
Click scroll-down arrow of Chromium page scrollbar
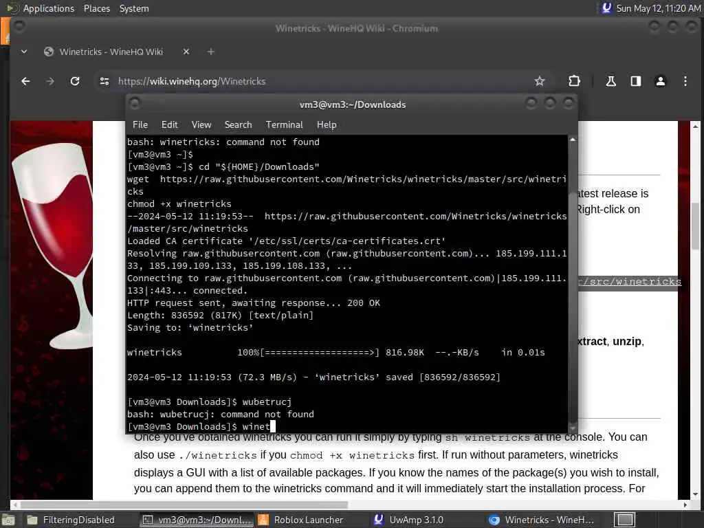coord(695,494)
